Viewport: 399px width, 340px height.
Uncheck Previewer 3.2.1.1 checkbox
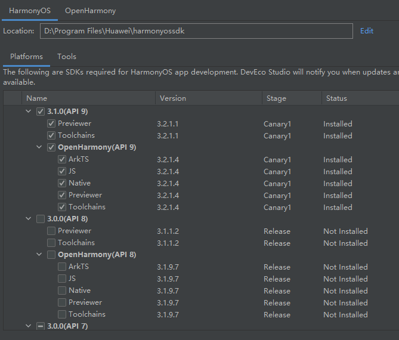(x=51, y=123)
